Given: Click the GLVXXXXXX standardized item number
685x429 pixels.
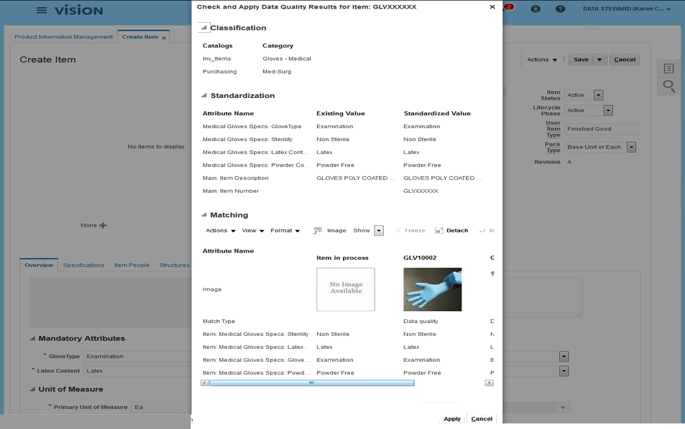Looking at the screenshot, I should click(x=420, y=190).
